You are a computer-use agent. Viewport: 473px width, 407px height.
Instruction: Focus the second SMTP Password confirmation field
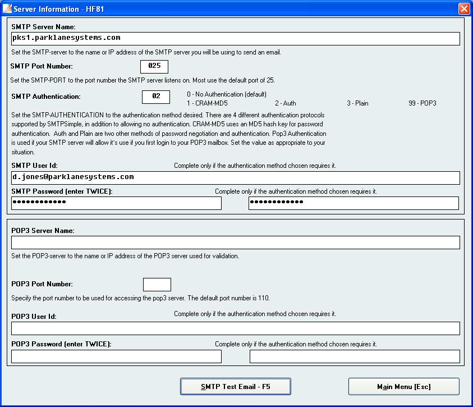point(354,203)
